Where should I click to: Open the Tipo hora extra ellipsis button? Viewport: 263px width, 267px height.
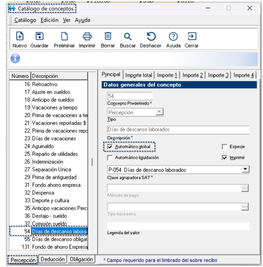pyautogui.click(x=245, y=207)
